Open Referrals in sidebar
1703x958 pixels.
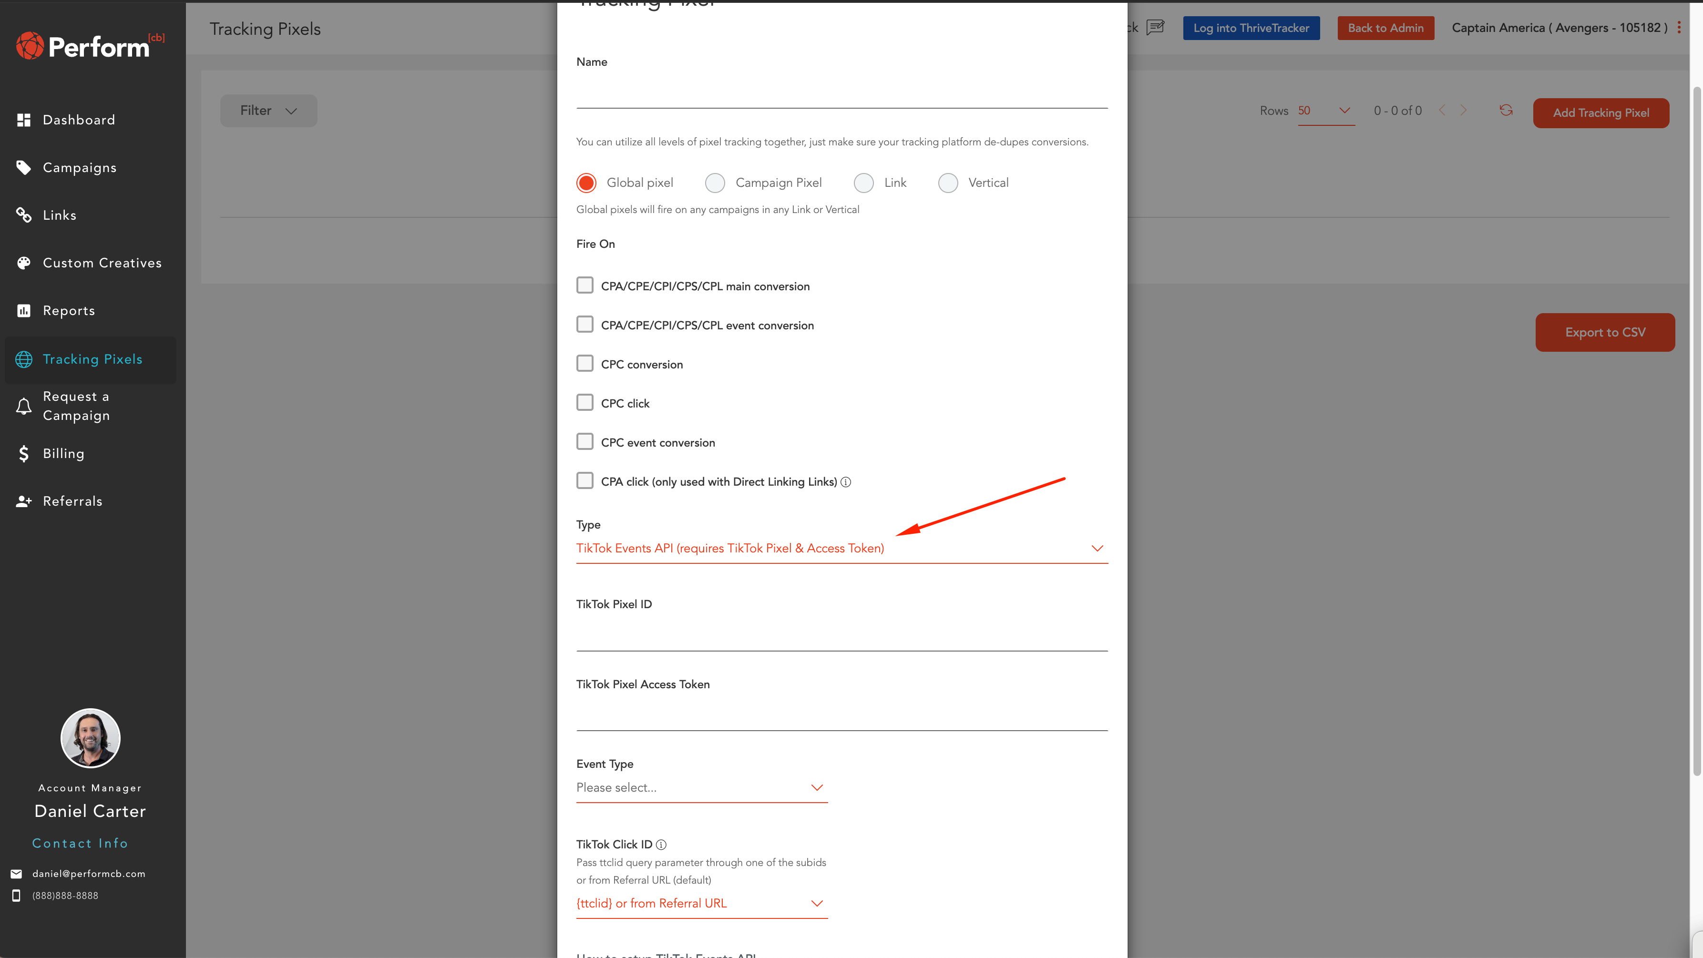91,501
